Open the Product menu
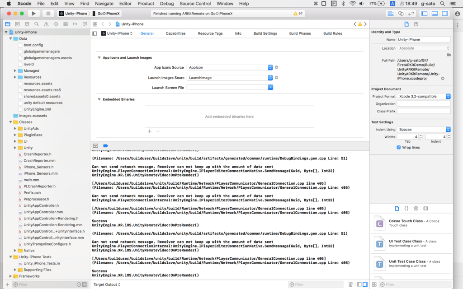The width and height of the screenshot is (463, 289). pos(146,4)
